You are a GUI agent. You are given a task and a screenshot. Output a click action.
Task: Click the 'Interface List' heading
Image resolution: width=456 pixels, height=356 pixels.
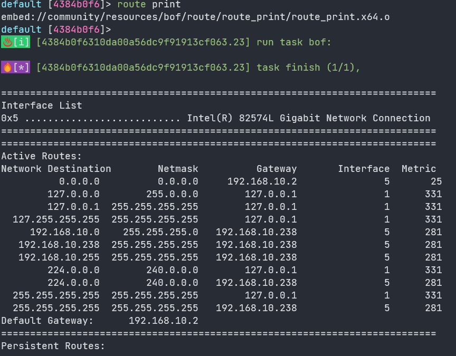tap(42, 105)
